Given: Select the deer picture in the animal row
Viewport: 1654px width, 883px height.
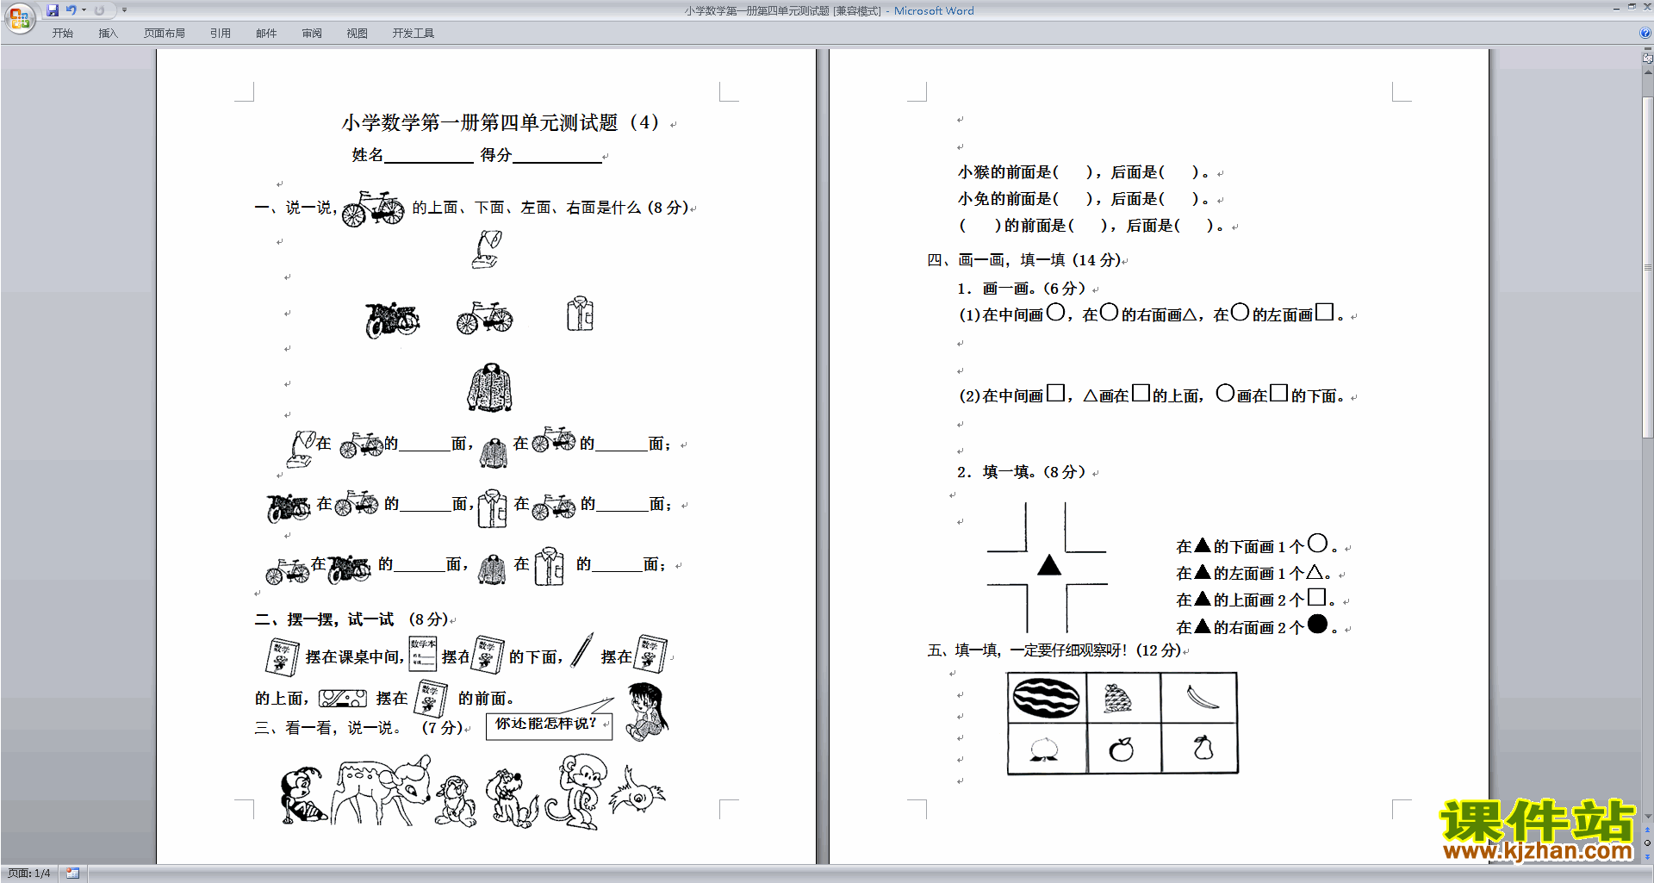Looking at the screenshot, I should click(x=382, y=791).
